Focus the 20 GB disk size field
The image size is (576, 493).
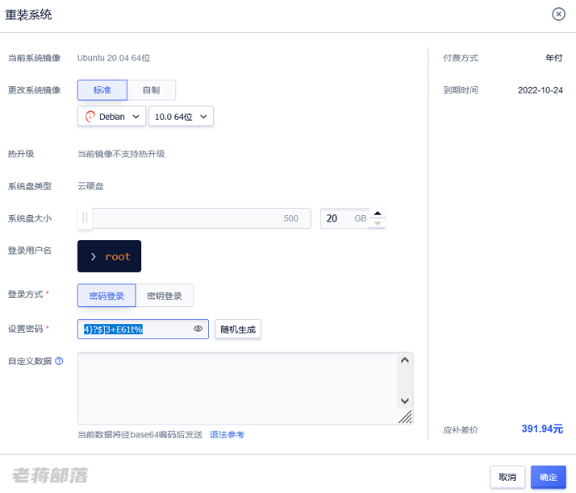(344, 218)
